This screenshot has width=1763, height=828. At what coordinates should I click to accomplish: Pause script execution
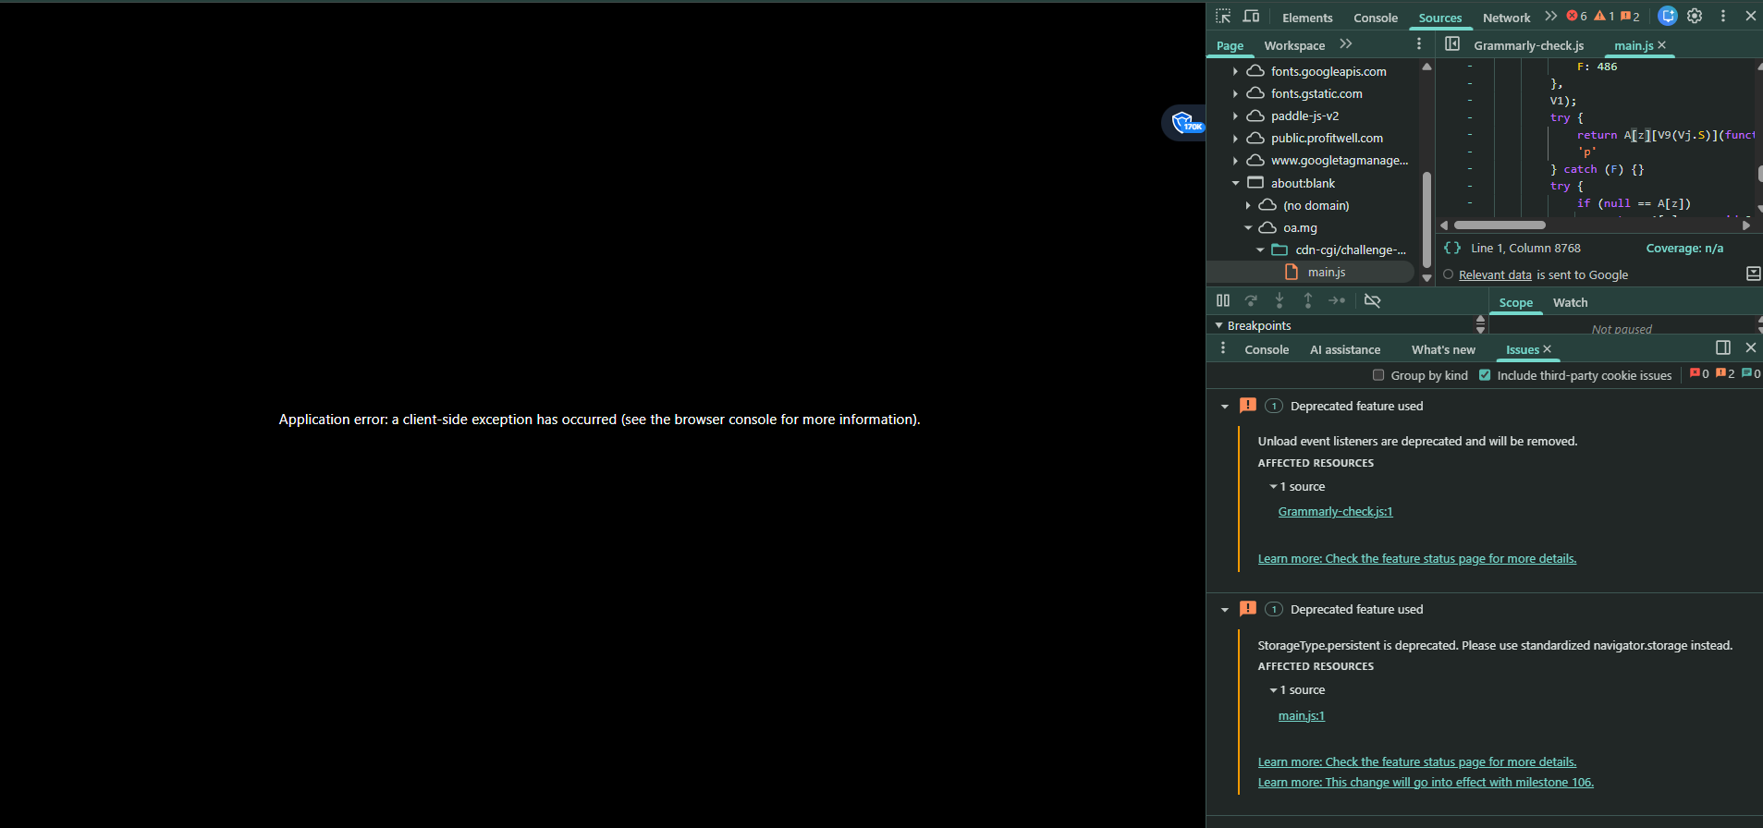click(1223, 300)
